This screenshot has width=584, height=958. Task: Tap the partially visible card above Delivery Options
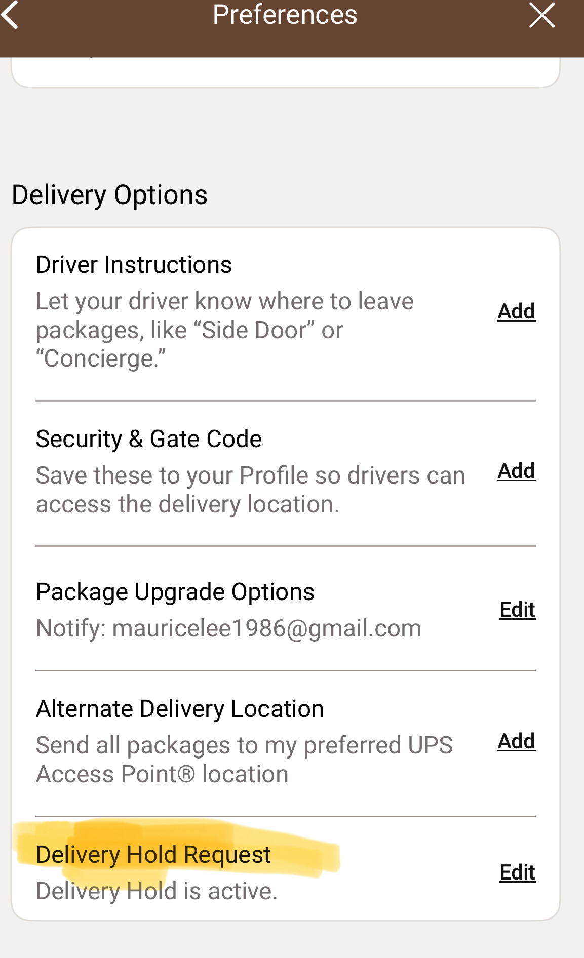pyautogui.click(x=285, y=72)
